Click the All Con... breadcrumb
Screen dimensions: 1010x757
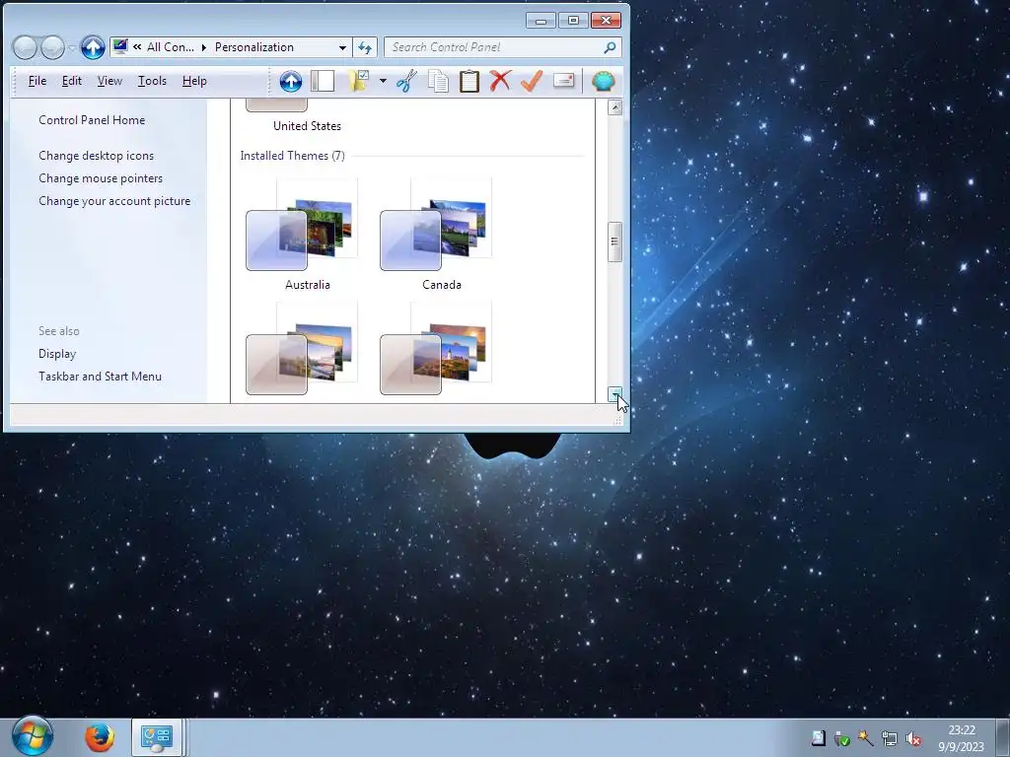pyautogui.click(x=170, y=47)
